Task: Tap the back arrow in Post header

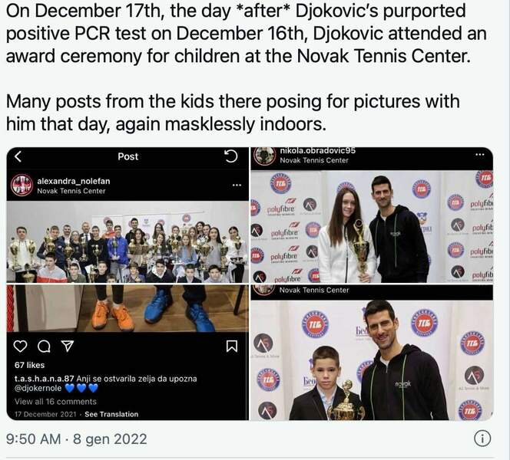Action: pyautogui.click(x=18, y=156)
